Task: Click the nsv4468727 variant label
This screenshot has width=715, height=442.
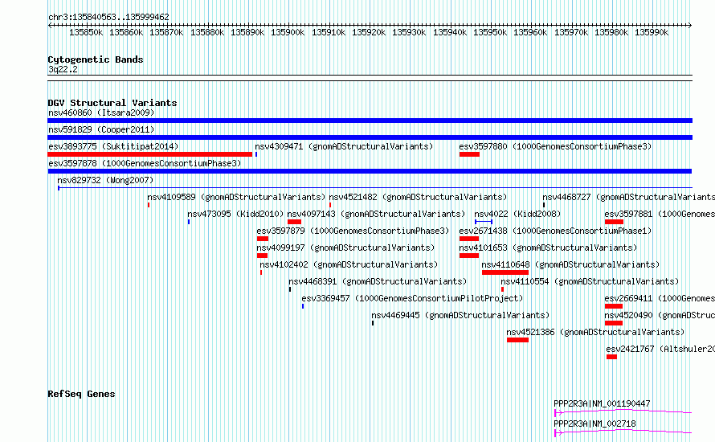Action: pyautogui.click(x=629, y=197)
